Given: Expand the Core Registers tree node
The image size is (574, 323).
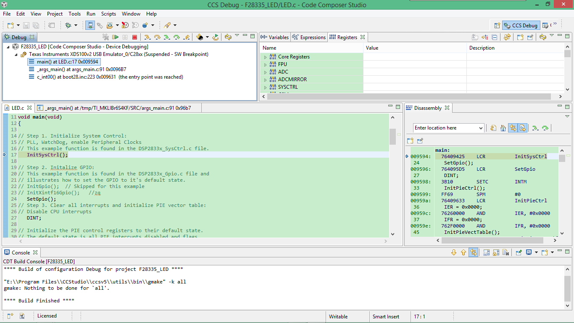Looking at the screenshot, I should point(265,57).
